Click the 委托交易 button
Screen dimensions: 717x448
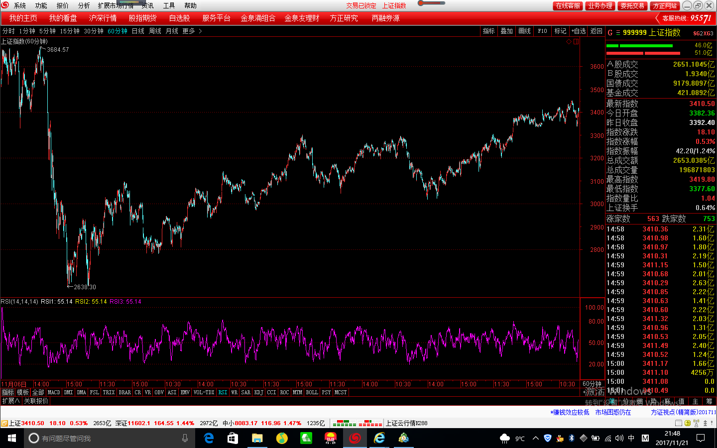tap(632, 5)
